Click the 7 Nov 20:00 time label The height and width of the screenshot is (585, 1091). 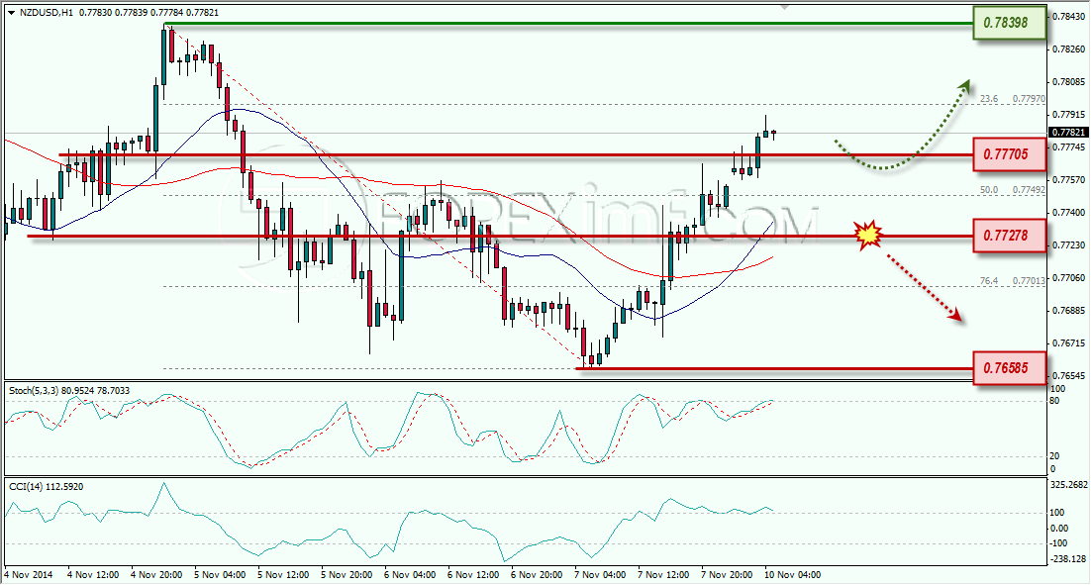(x=727, y=574)
